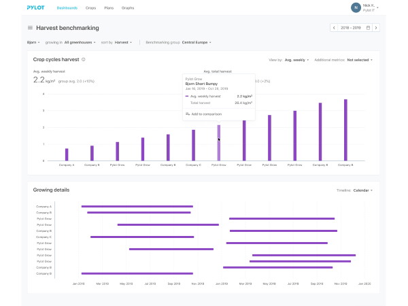Viewport: 408px width, 306px height.
Task: Go to previous date range arrow
Action: [334, 28]
